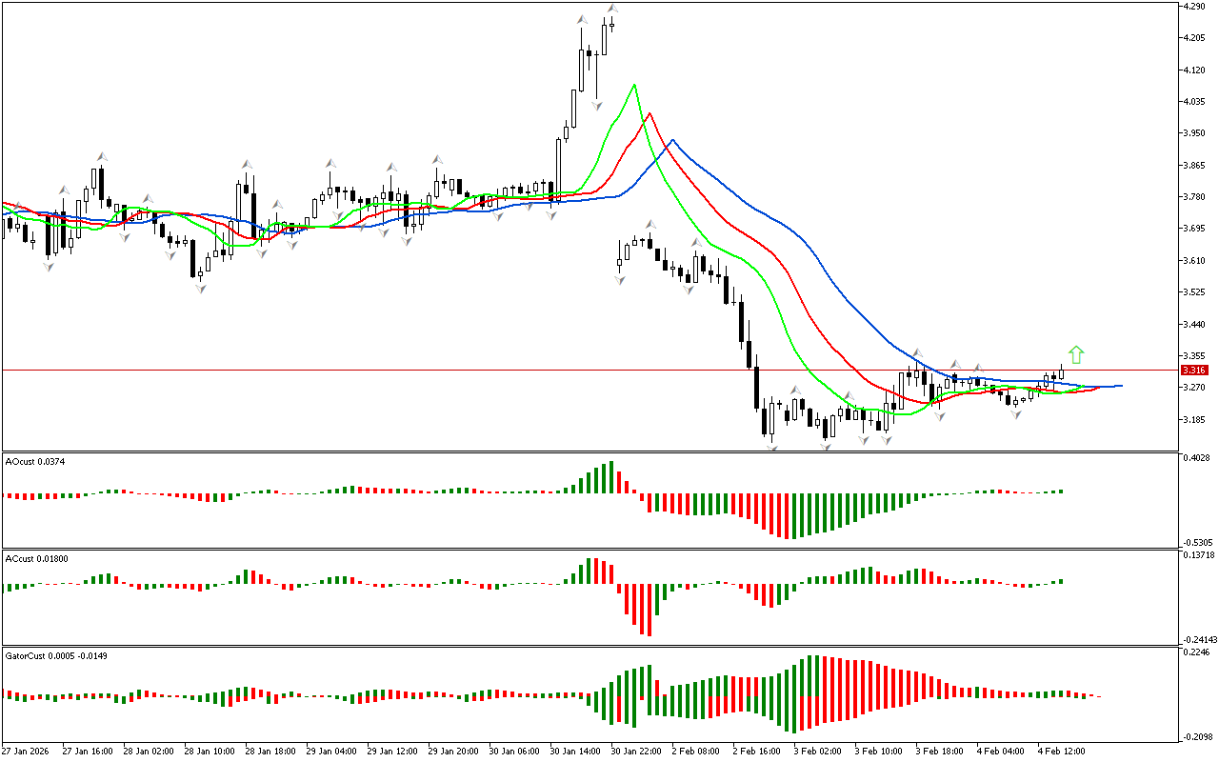Select the AOcust 0.0374 indicator label

click(x=34, y=461)
